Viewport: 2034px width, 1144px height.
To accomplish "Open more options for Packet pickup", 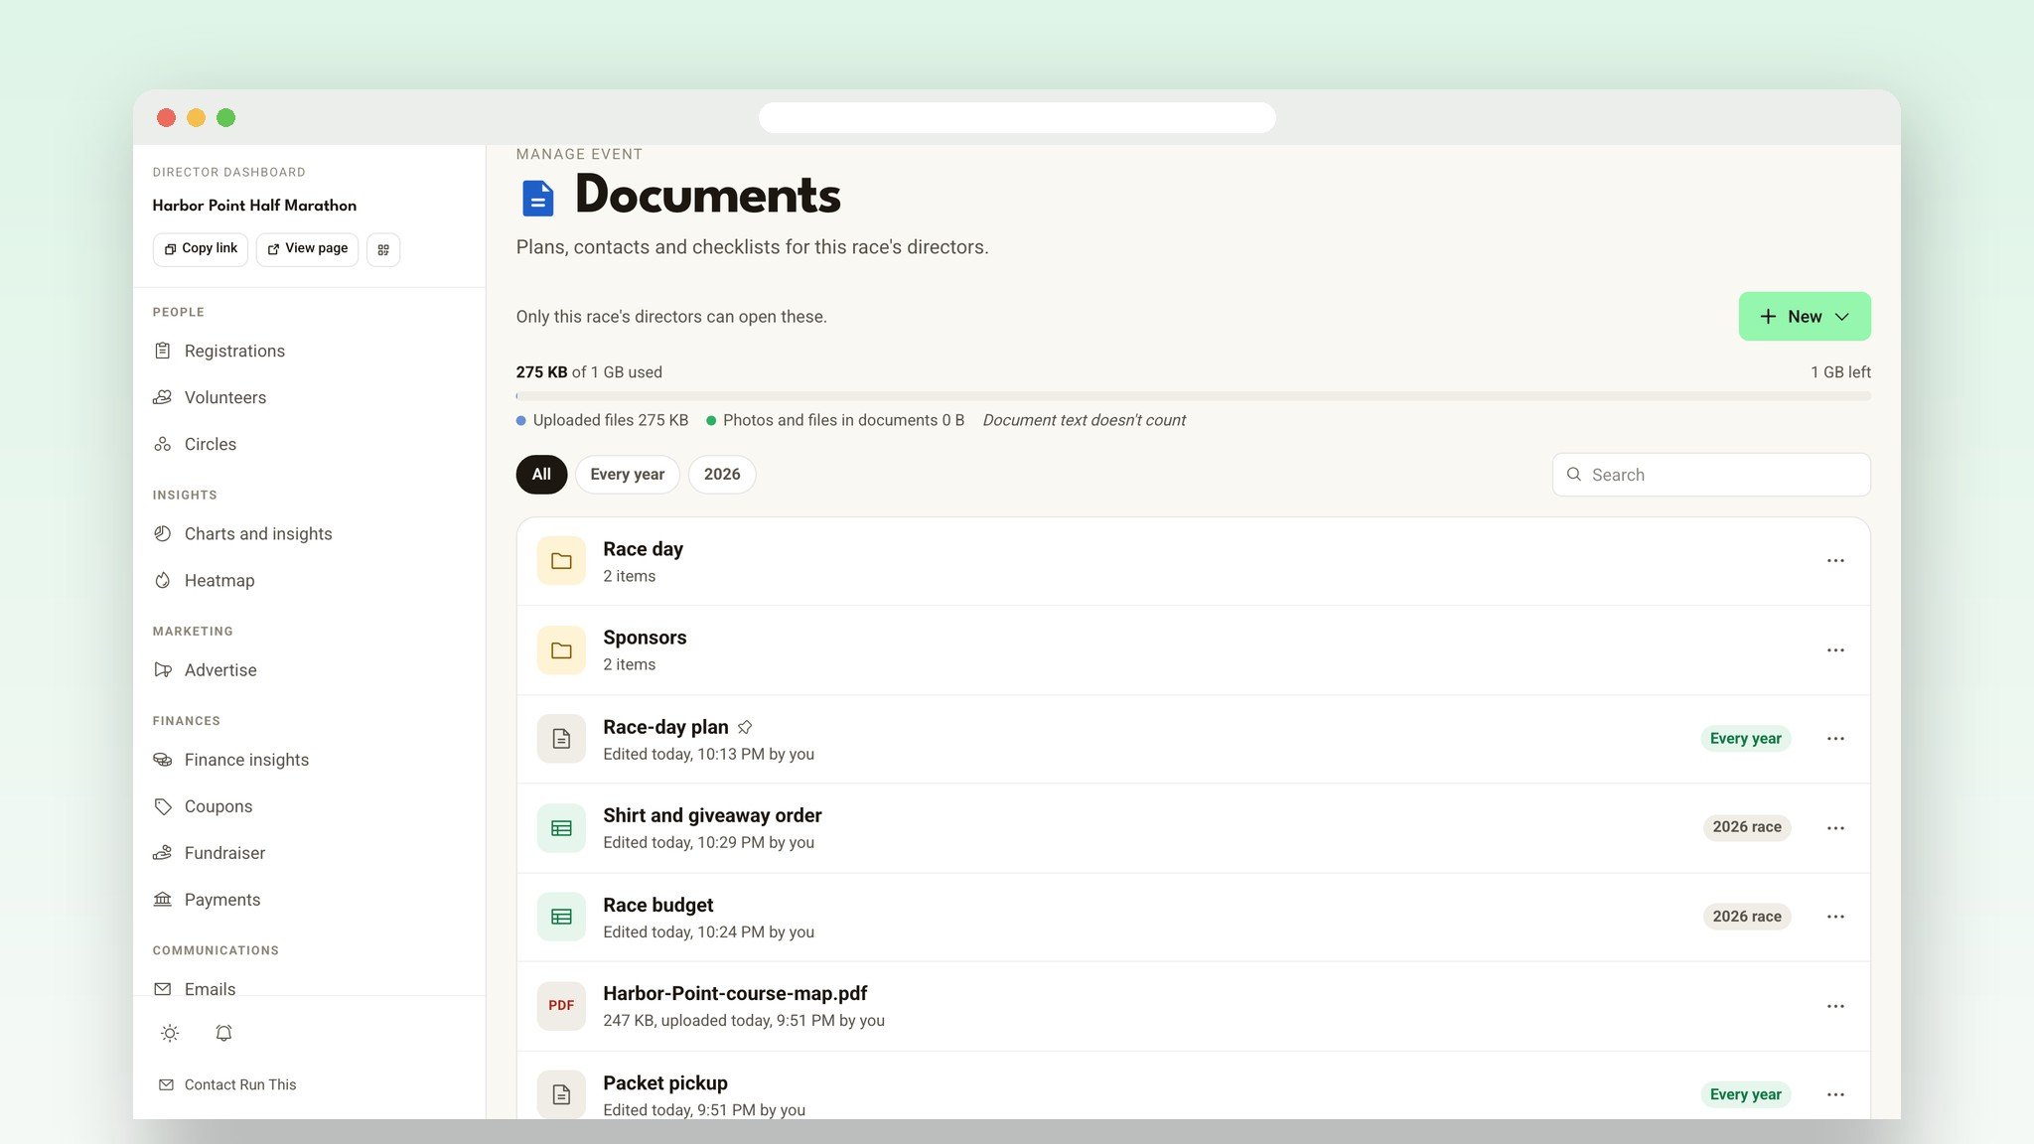I will point(1835,1094).
